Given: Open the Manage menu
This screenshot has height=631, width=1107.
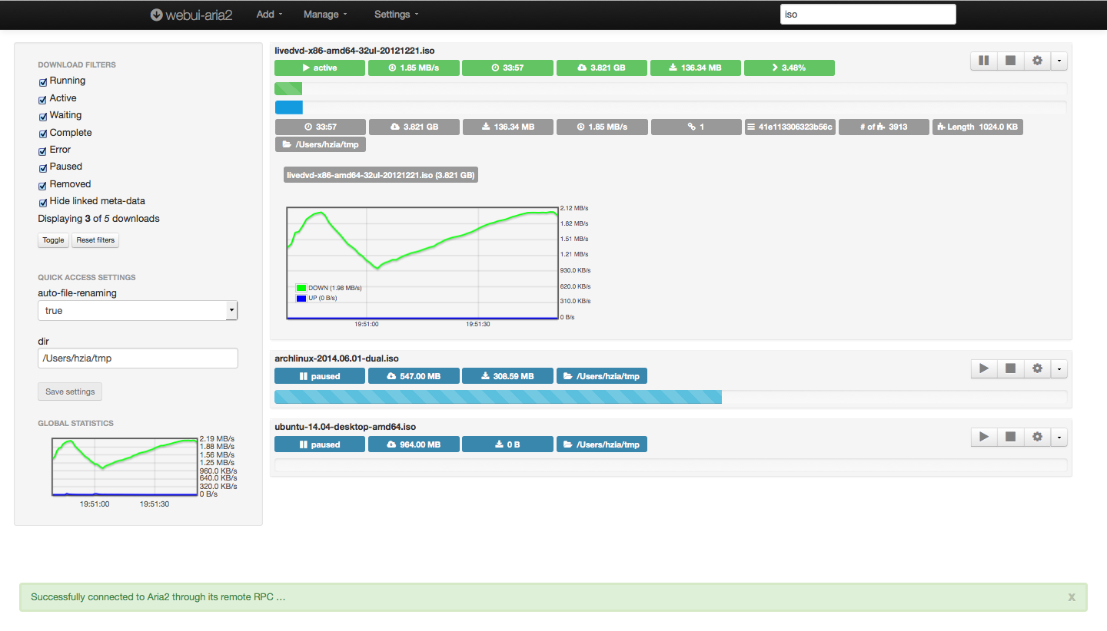Looking at the screenshot, I should click(324, 15).
